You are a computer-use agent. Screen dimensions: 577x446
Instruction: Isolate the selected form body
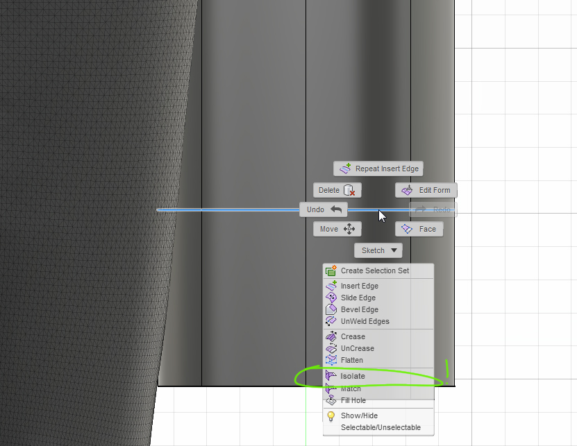point(352,375)
